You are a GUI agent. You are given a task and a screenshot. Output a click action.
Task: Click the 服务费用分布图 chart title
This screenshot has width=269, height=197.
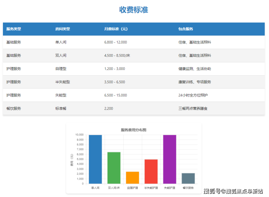(133, 130)
